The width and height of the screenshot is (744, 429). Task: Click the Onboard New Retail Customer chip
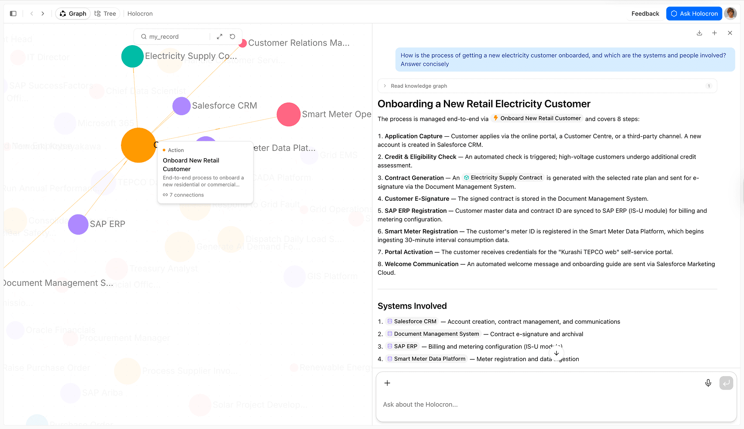click(x=537, y=118)
